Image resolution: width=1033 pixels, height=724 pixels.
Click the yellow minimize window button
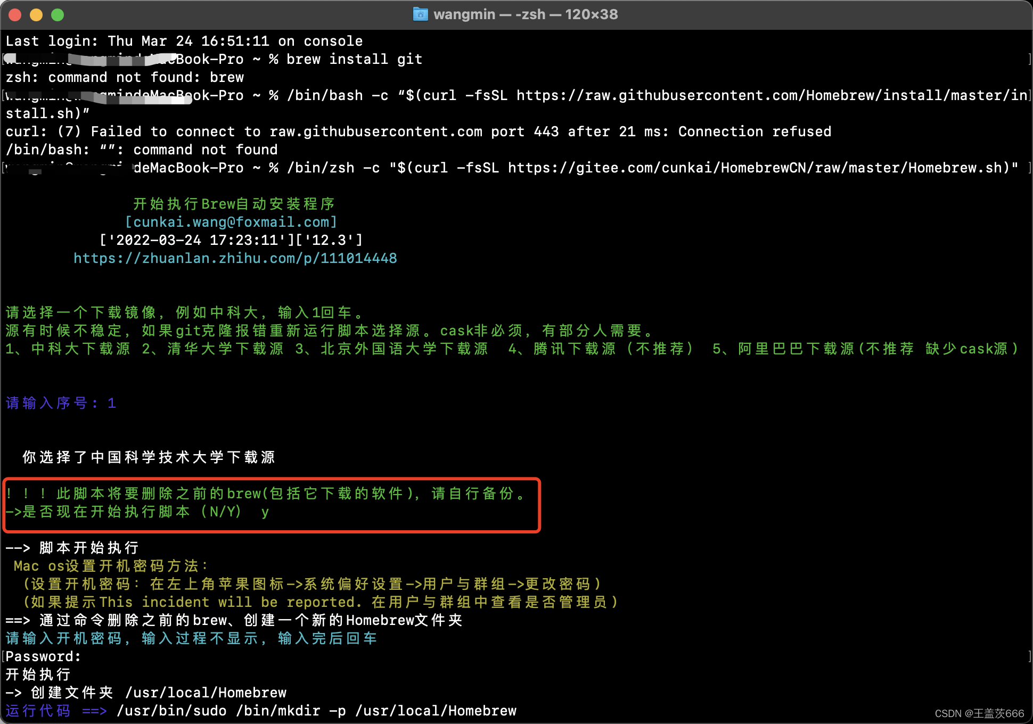[36, 15]
